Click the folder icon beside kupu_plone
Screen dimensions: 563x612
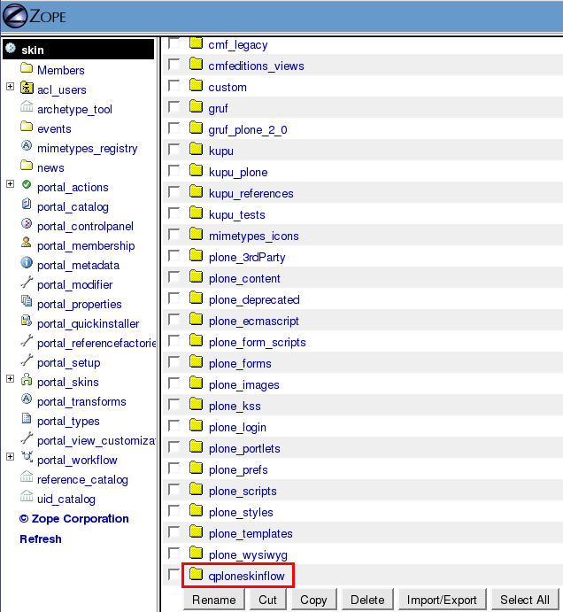click(196, 170)
